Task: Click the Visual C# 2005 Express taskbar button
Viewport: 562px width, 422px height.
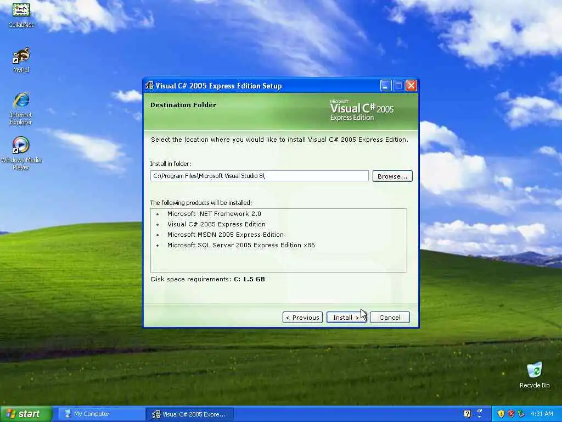Action: (189, 414)
